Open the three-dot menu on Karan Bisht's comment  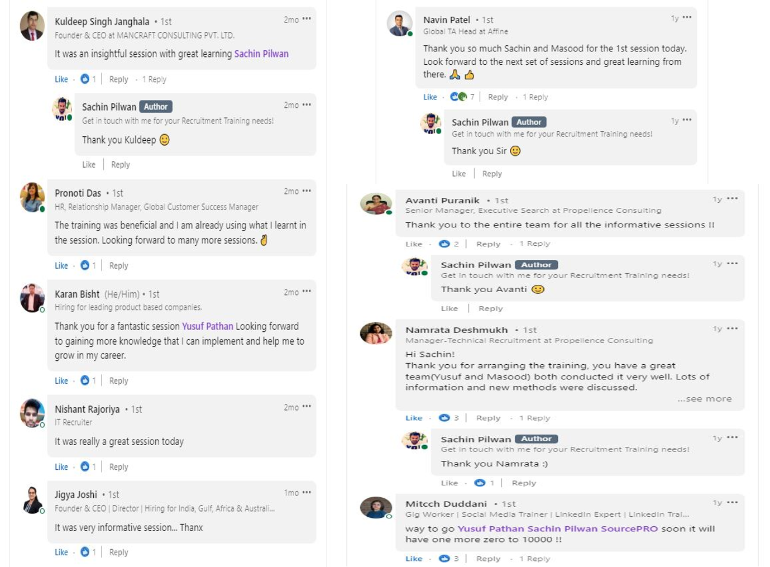307,292
